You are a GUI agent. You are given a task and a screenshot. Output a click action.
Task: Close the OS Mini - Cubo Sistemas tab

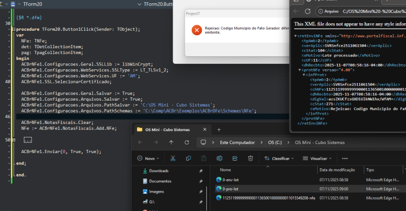[205, 129]
